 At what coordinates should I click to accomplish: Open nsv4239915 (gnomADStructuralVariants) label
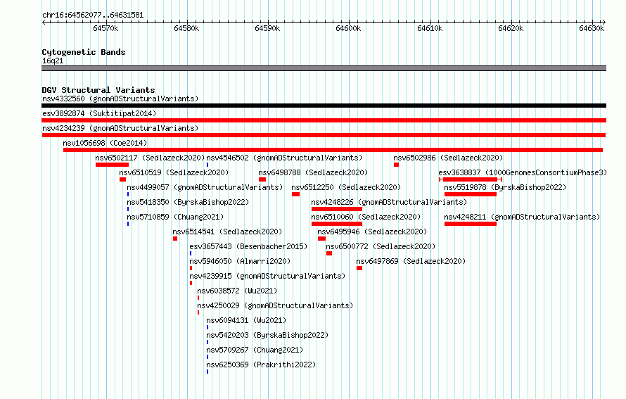coord(267,276)
